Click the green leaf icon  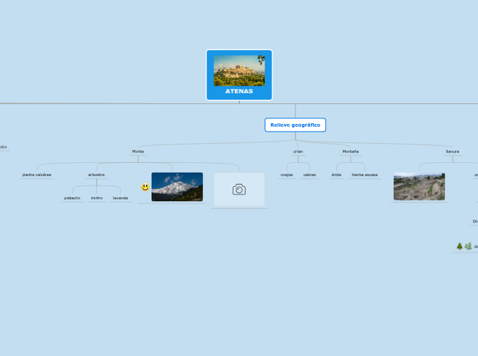tap(468, 246)
